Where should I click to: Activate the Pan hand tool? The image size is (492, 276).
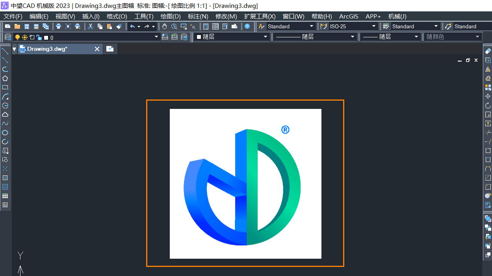[x=164, y=26]
